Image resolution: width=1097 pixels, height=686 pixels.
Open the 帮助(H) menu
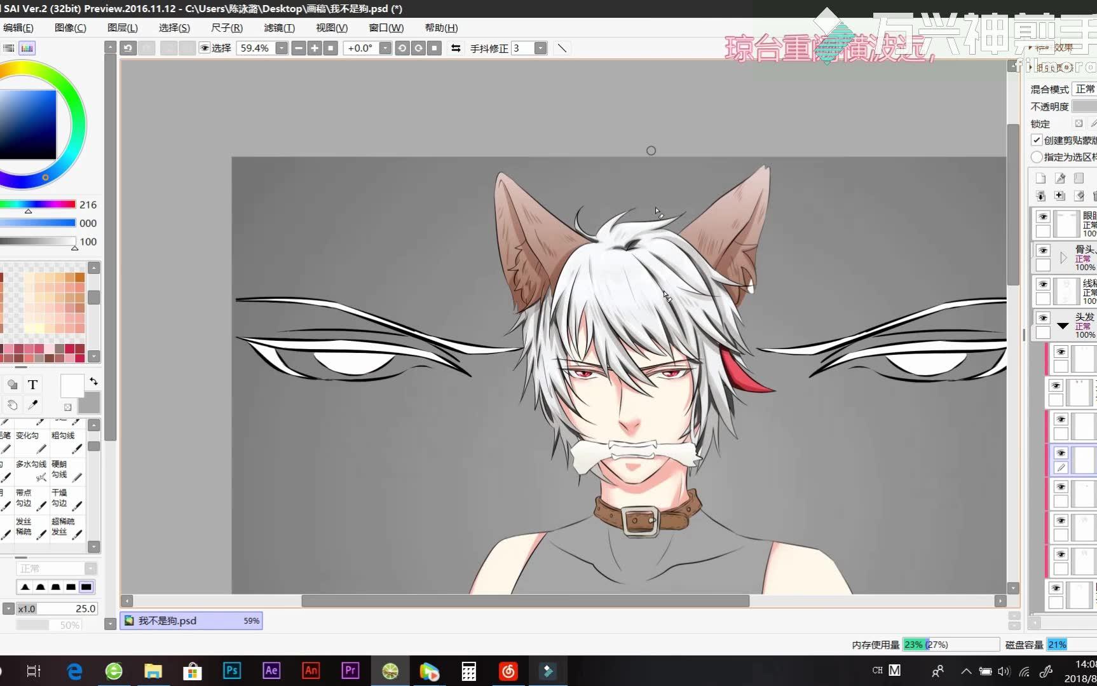(441, 28)
